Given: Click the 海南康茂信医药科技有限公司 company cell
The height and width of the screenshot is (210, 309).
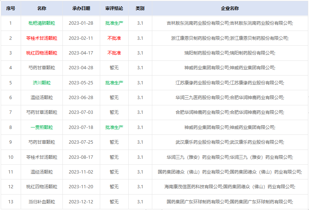Looking at the screenshot, I should tap(230, 187).
